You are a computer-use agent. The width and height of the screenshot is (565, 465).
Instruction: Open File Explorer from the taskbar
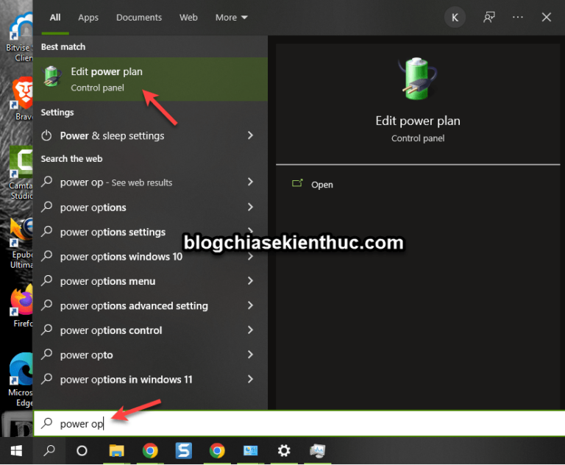[116, 450]
